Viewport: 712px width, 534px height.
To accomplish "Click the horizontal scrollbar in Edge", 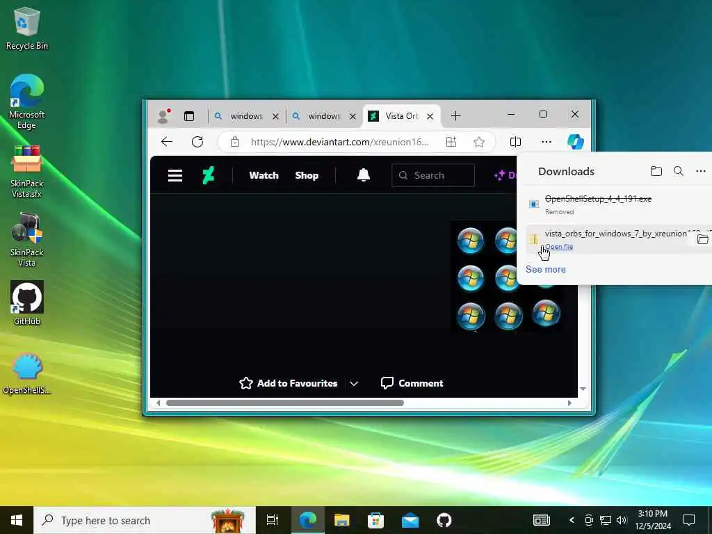I will (284, 403).
